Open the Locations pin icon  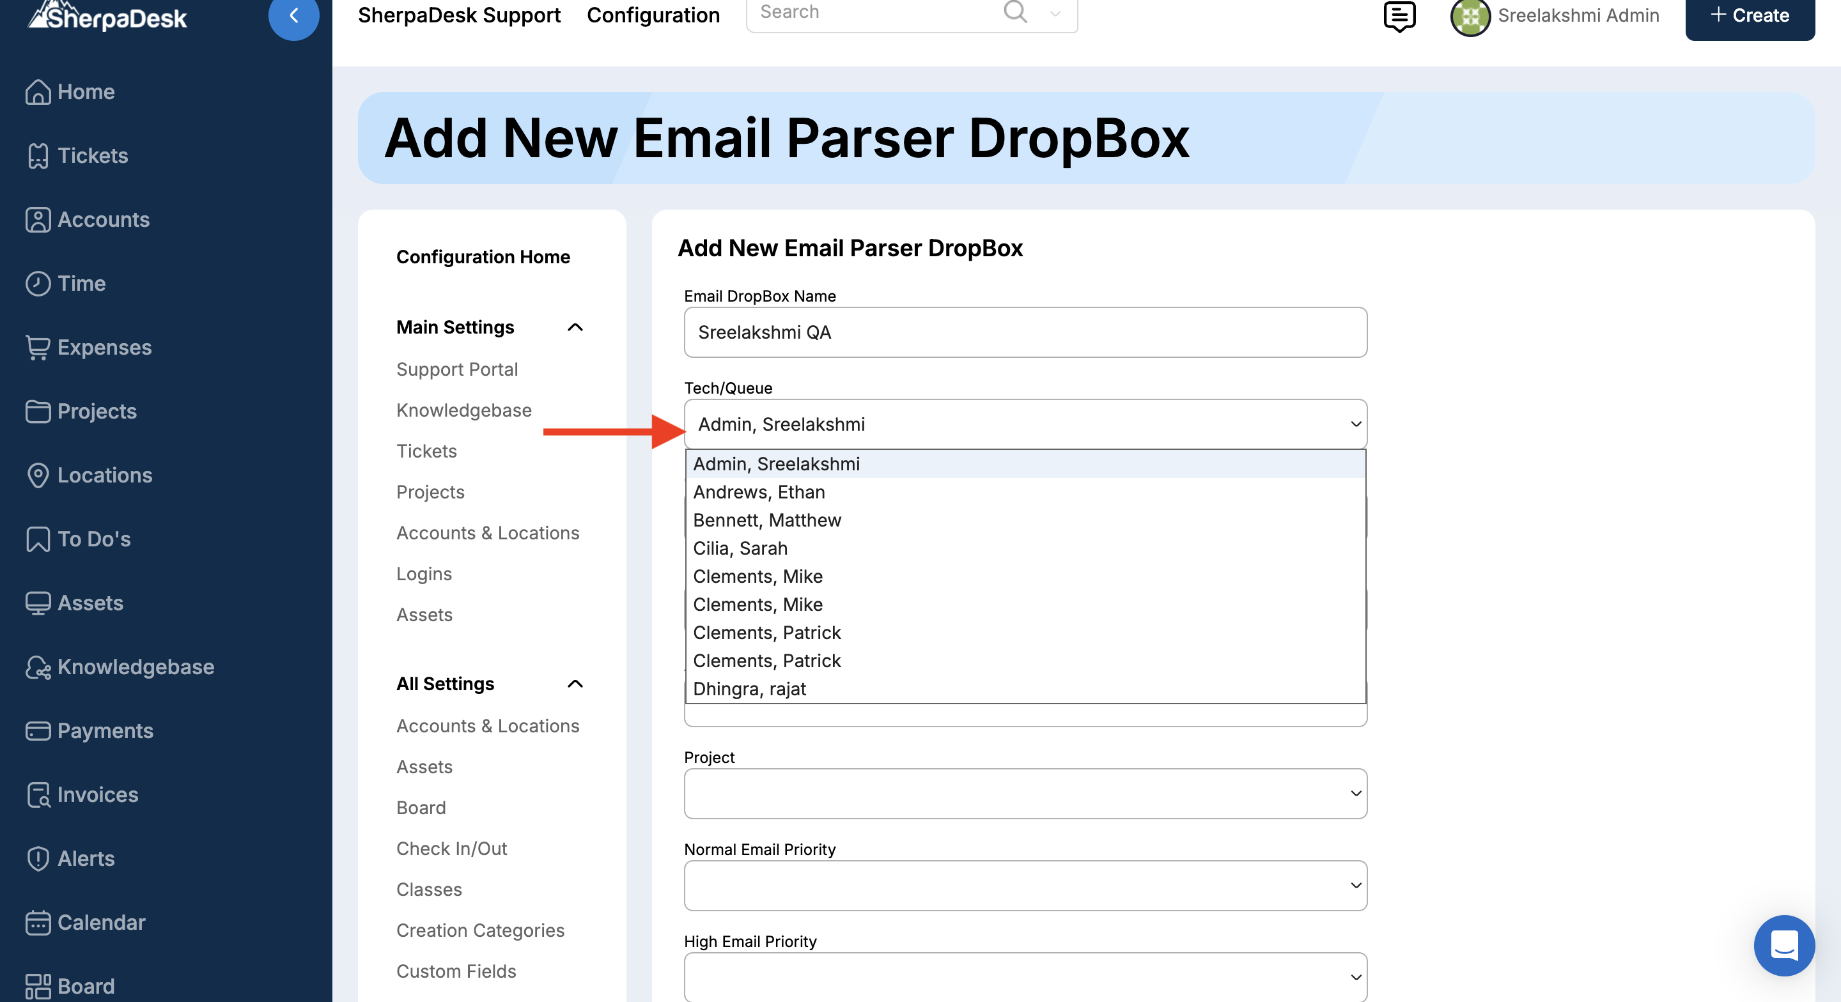click(37, 475)
